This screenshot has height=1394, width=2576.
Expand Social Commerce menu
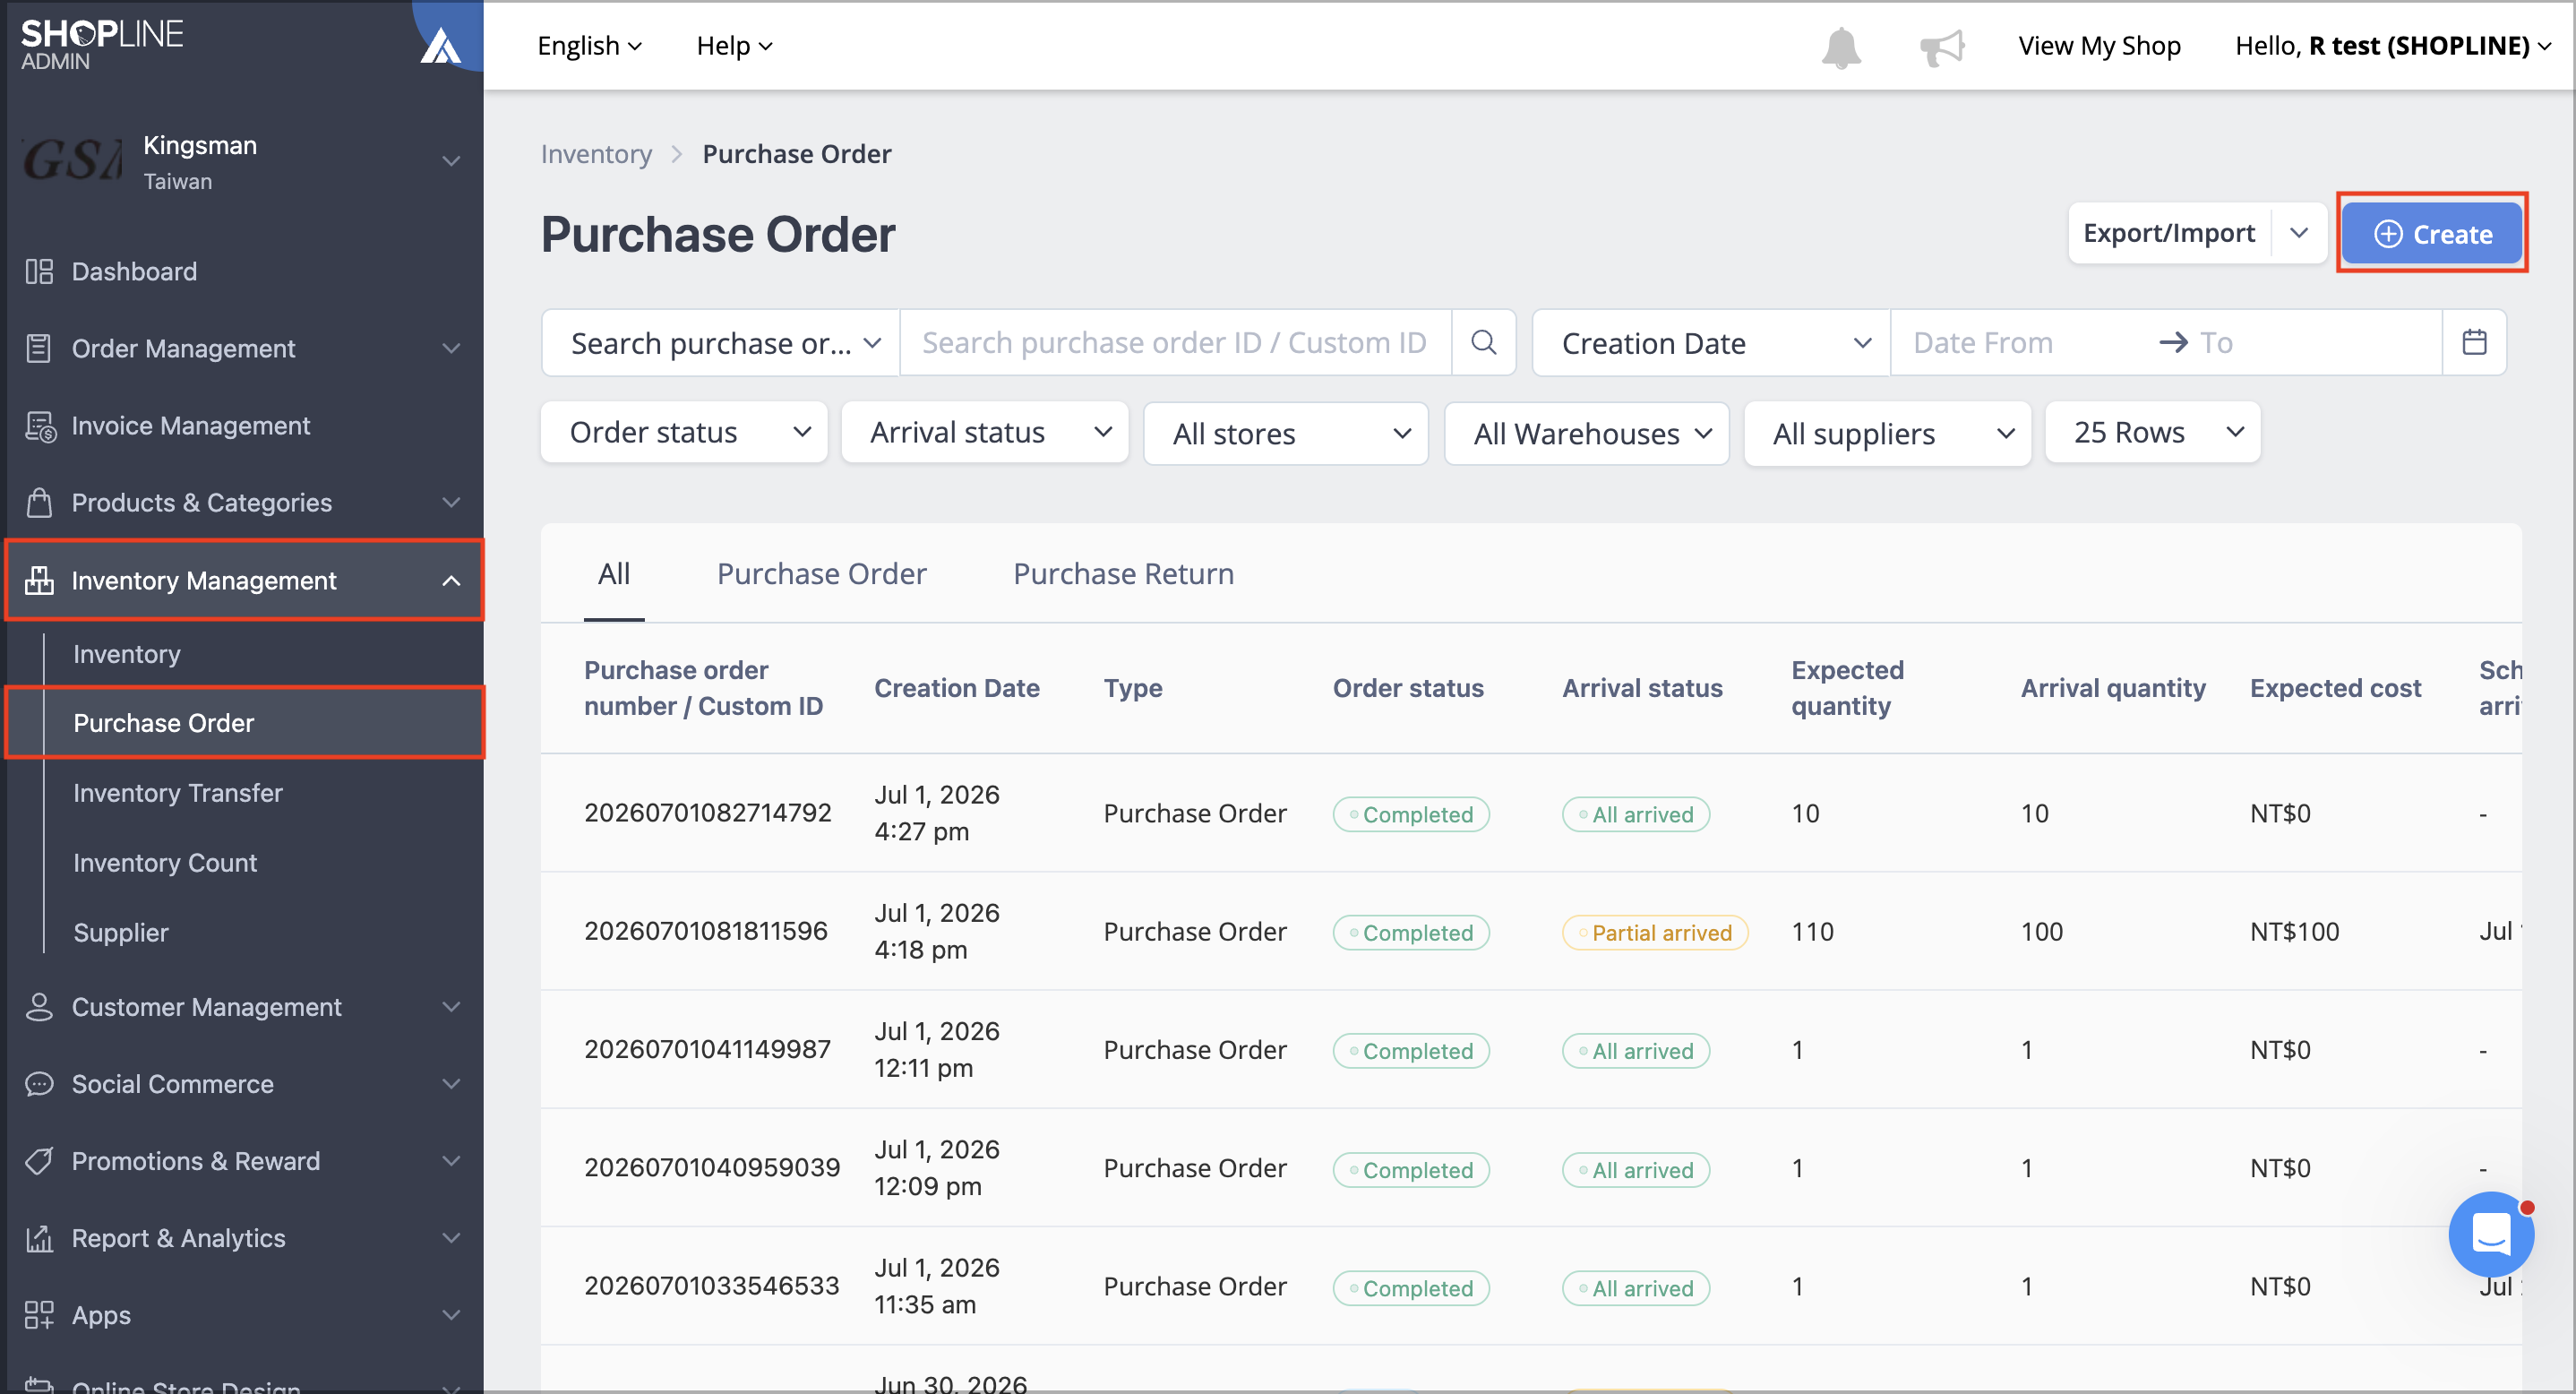[x=451, y=1084]
